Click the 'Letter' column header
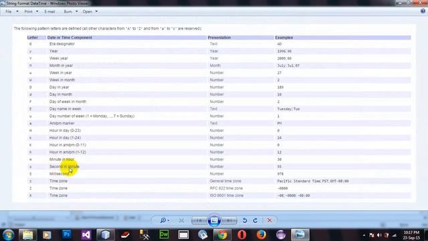The height and width of the screenshot is (241, 428). coord(33,37)
